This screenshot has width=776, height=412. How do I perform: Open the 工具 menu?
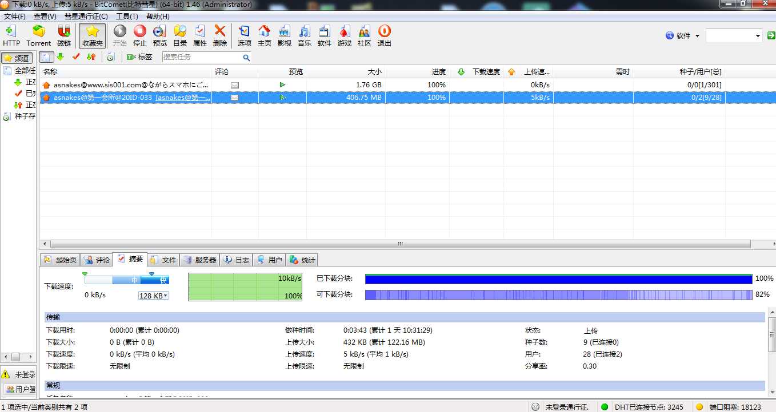pos(126,16)
